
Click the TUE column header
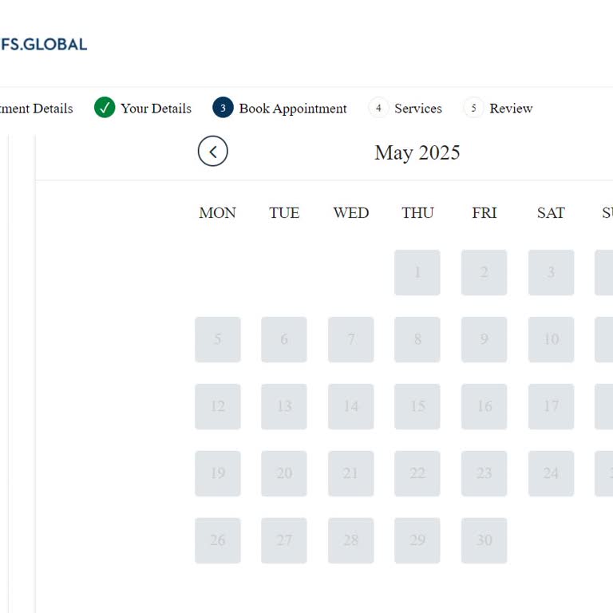pos(284,213)
